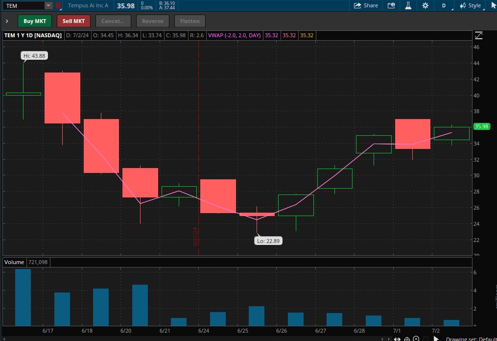This screenshot has width=497, height=341.
Task: Click the TEM 1 Y 1D [NASDAQ] chart title
Action: [x=33, y=35]
